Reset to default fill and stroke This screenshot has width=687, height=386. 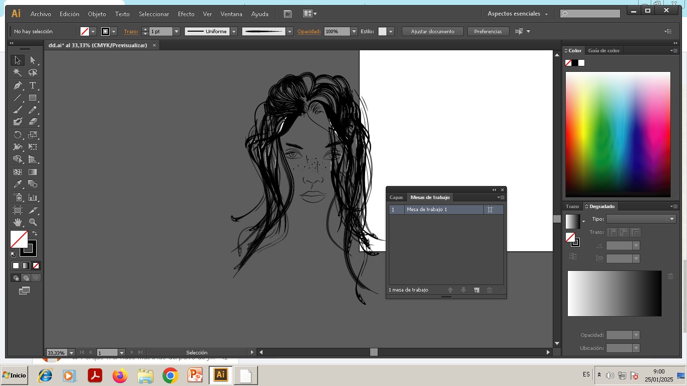[13, 254]
